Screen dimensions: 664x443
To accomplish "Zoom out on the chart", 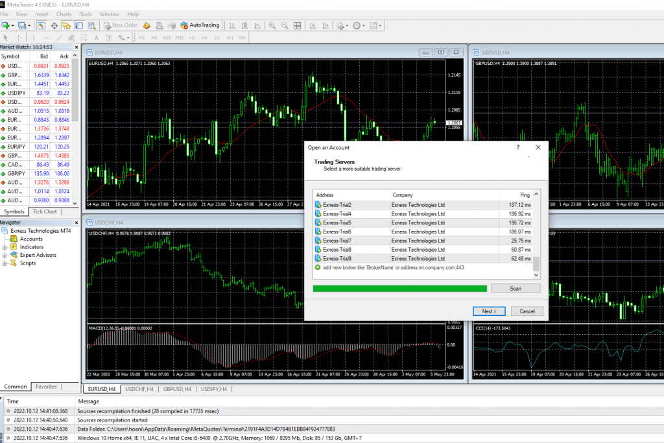I will pos(285,25).
